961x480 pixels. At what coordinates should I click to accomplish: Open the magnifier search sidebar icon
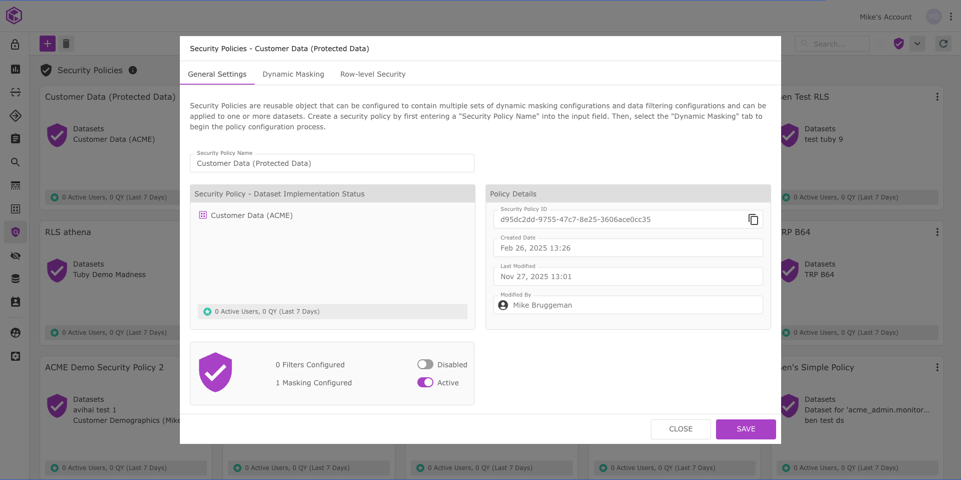[x=16, y=162]
